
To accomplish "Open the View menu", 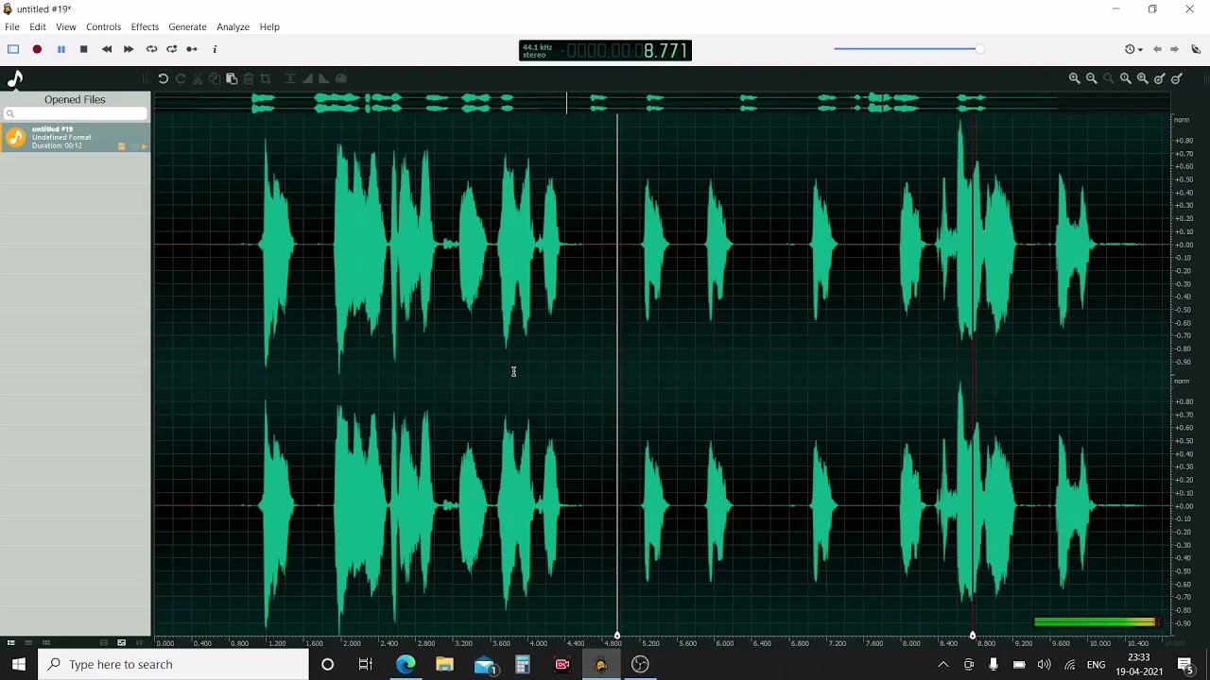I will [x=65, y=26].
